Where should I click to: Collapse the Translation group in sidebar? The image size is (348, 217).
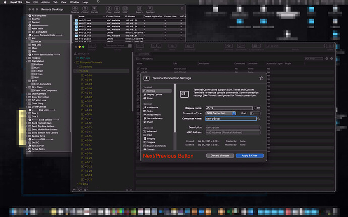click(26, 61)
